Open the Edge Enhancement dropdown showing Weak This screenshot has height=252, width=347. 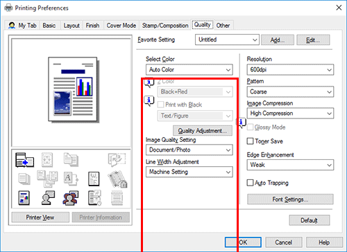(x=290, y=165)
